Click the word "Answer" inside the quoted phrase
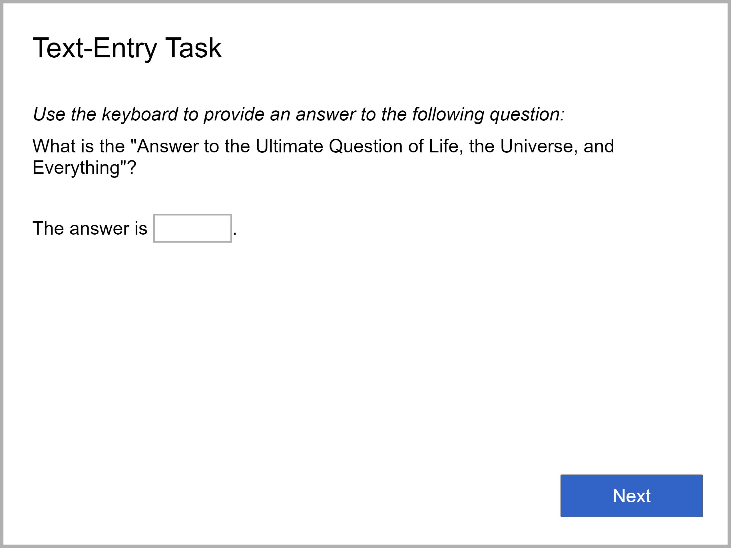731x548 pixels. [168, 146]
